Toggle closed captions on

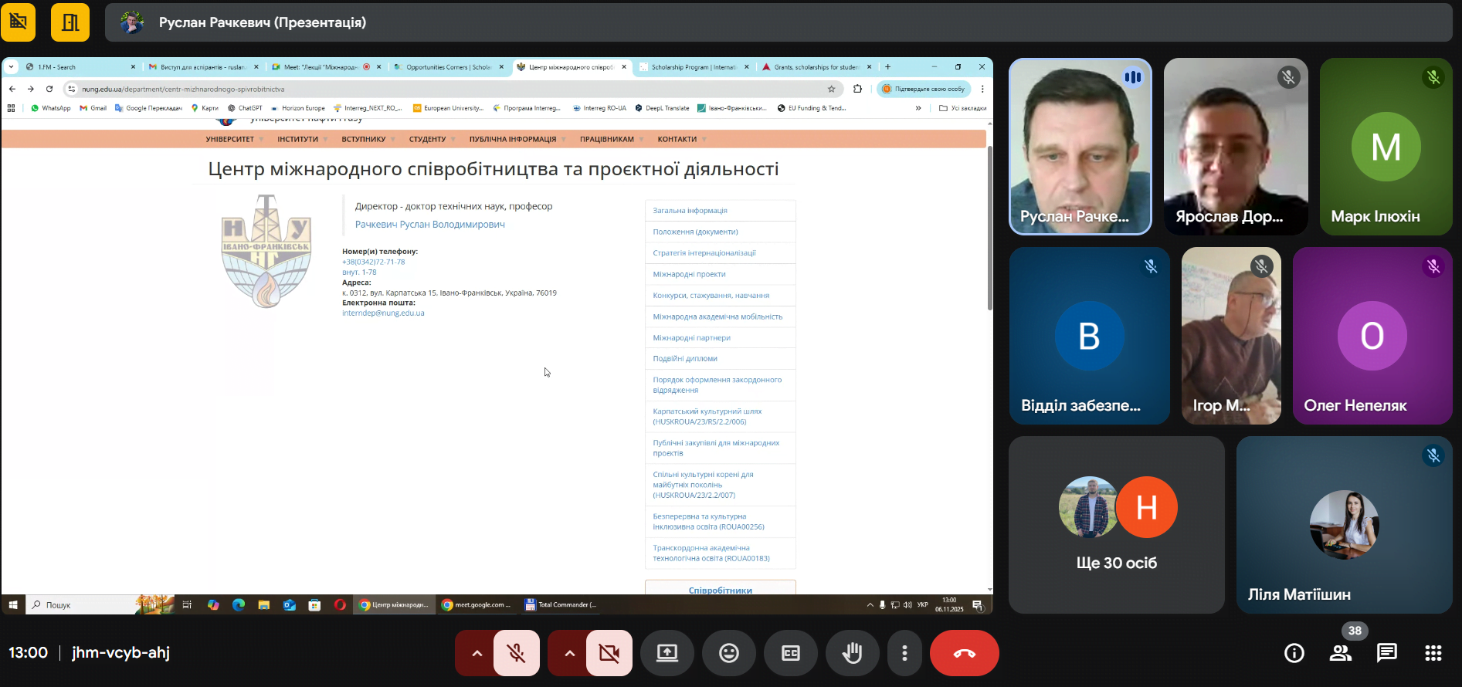(791, 653)
